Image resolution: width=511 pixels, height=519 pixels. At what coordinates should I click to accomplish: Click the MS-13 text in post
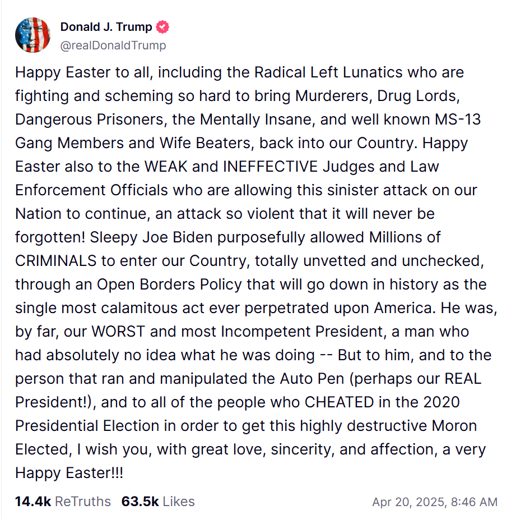click(x=458, y=120)
